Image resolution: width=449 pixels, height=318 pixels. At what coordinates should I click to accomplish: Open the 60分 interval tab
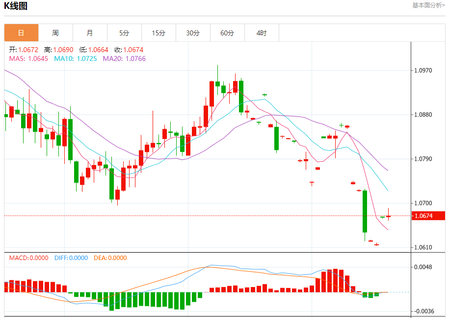tap(227, 33)
